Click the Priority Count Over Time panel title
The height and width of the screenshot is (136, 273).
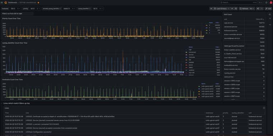click(x=11, y=18)
